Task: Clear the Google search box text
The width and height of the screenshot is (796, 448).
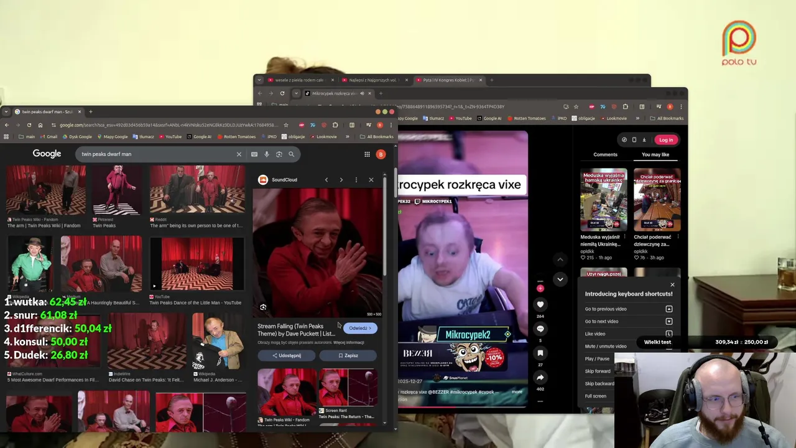Action: (x=239, y=154)
